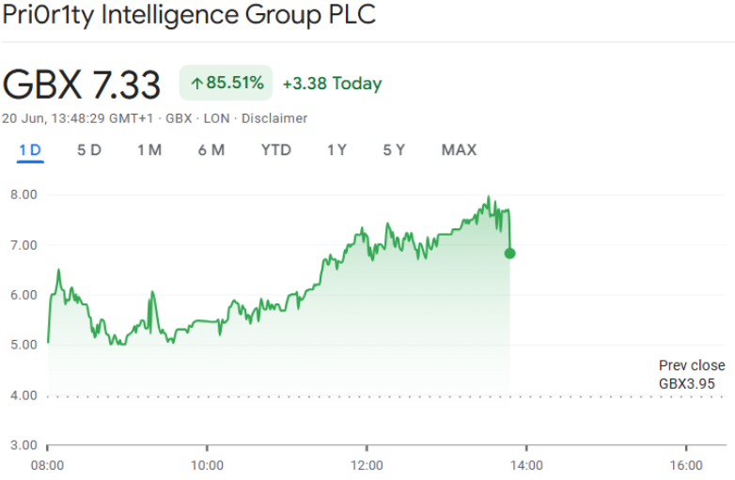Screen dimensions: 735x480
Task: Click the 10:00 time axis label
Action: click(207, 464)
